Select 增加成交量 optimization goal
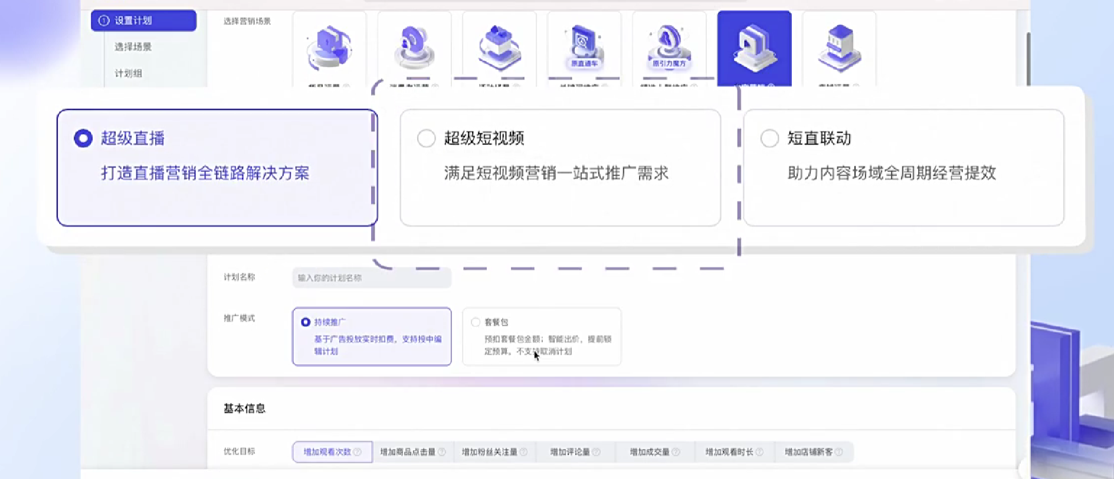The image size is (1114, 479). 655,452
